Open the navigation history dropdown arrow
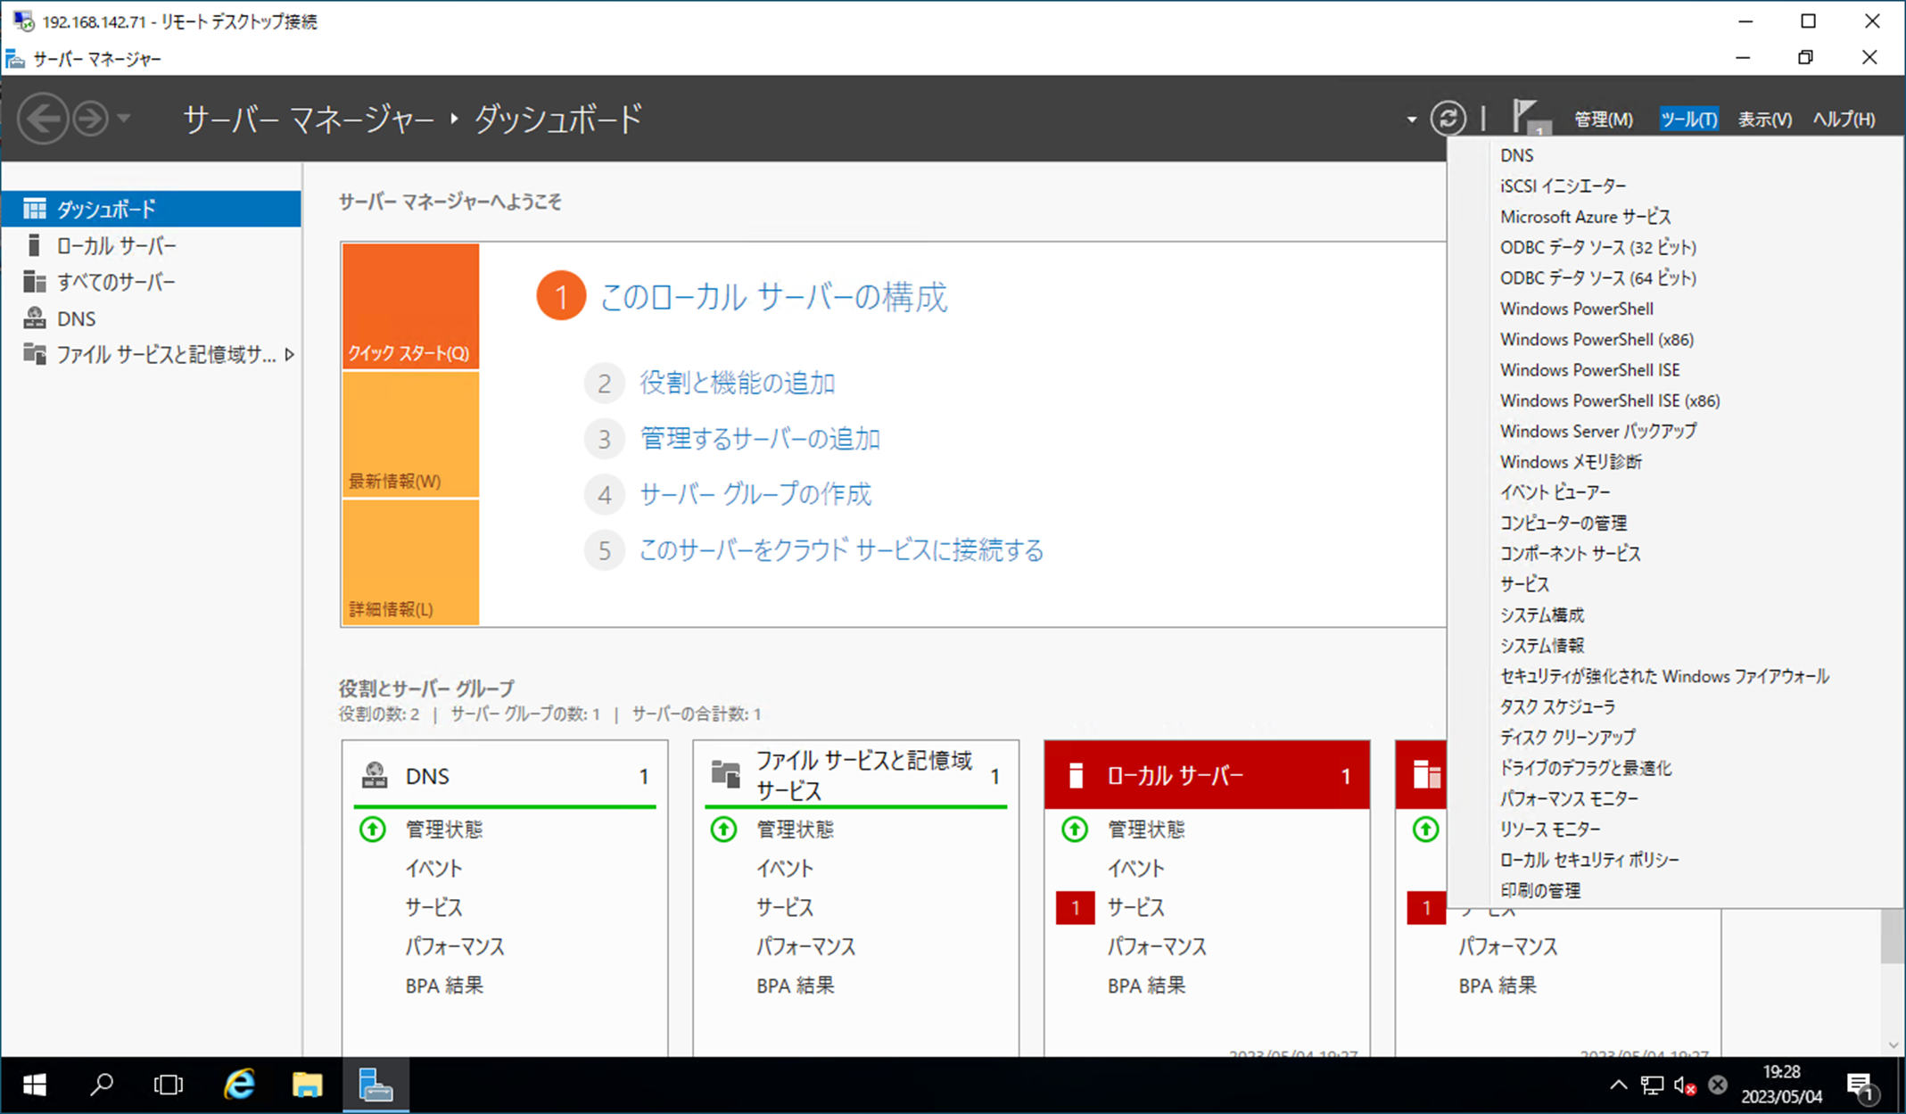Screen dimensions: 1906x1114 [125, 119]
